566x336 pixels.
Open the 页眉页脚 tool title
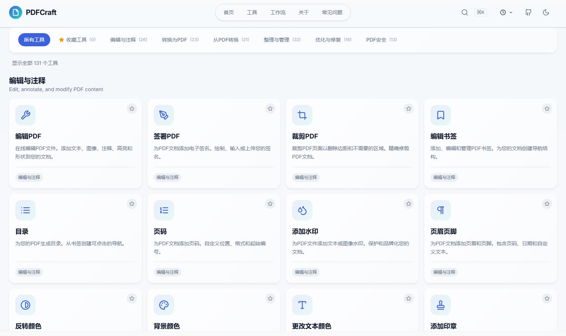click(x=444, y=231)
